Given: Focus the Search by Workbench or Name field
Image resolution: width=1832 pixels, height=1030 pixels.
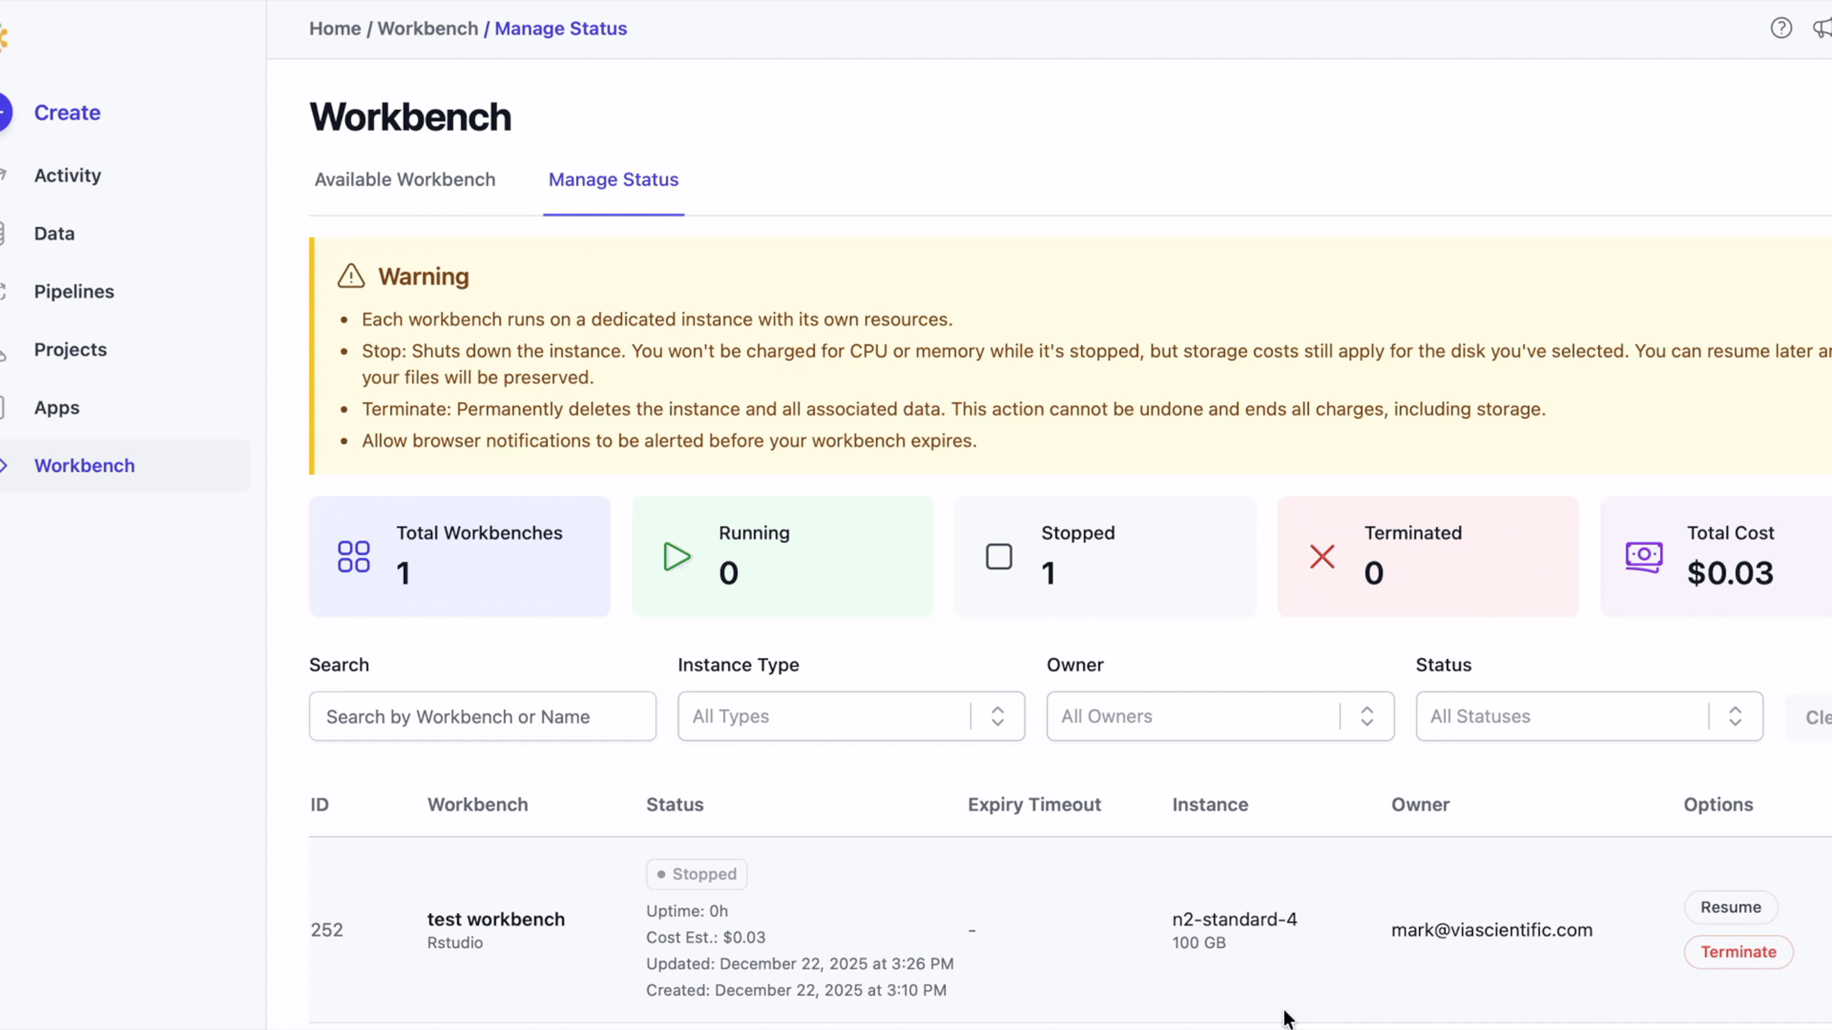Looking at the screenshot, I should [482, 716].
